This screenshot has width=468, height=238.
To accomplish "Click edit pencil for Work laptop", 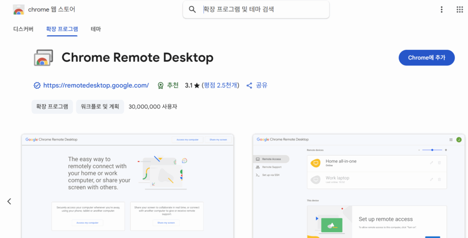I will tap(431, 179).
